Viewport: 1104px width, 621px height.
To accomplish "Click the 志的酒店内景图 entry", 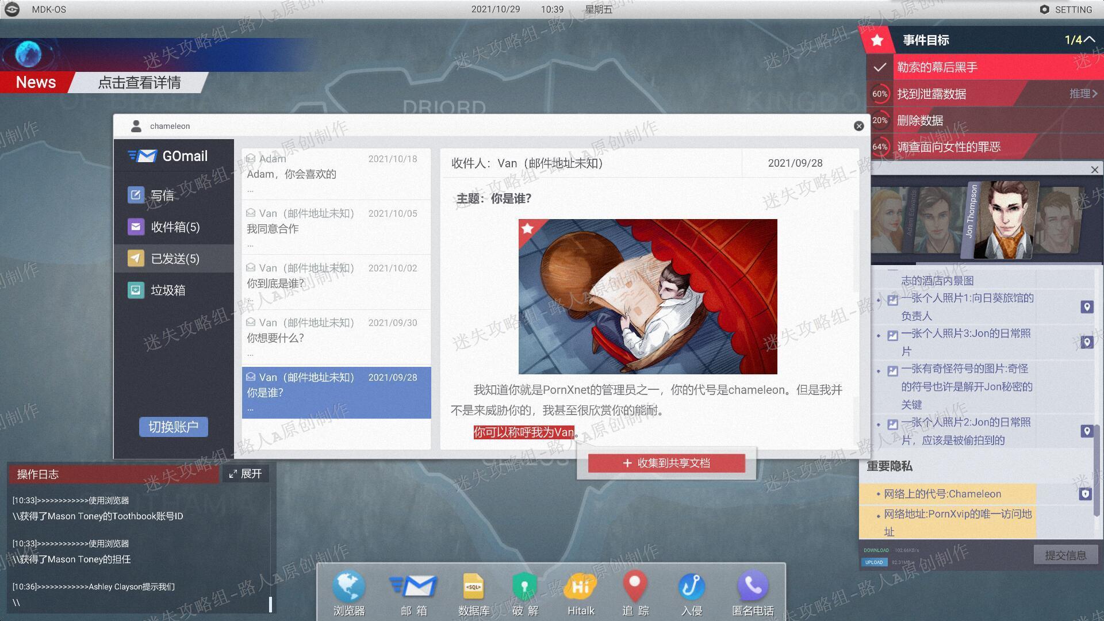I will click(937, 281).
